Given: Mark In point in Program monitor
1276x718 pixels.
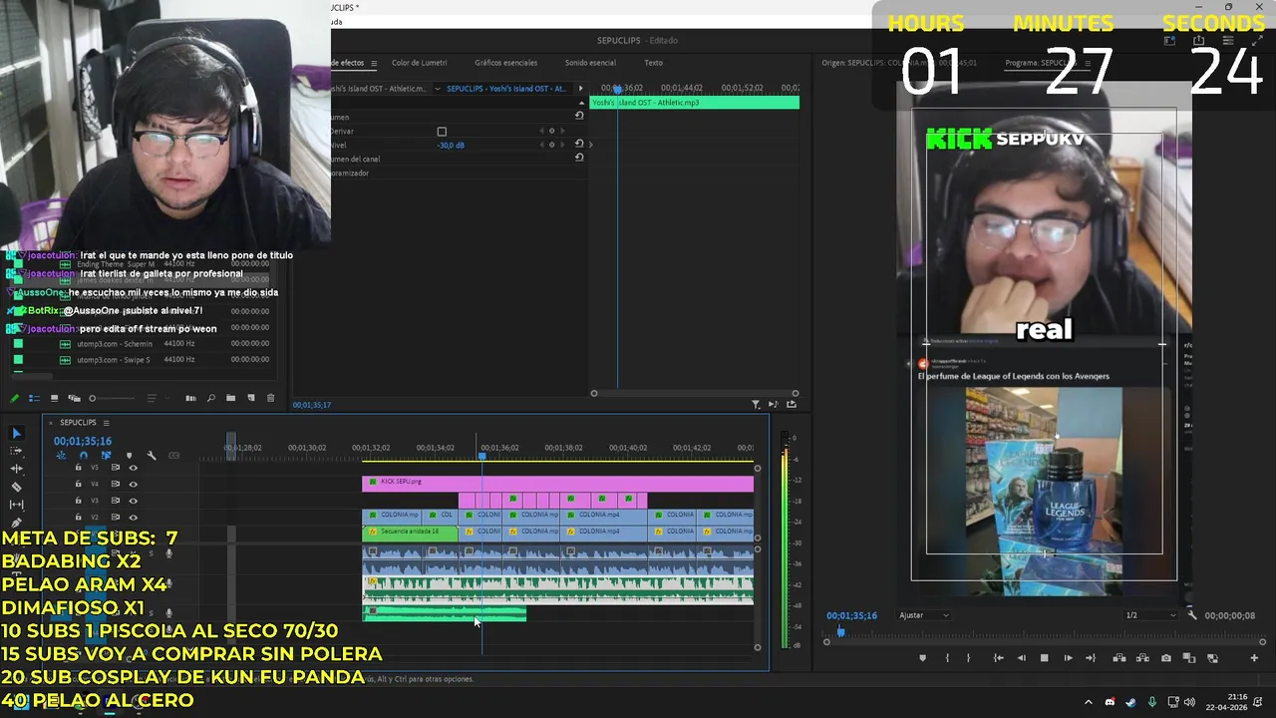Looking at the screenshot, I should pyautogui.click(x=947, y=658).
